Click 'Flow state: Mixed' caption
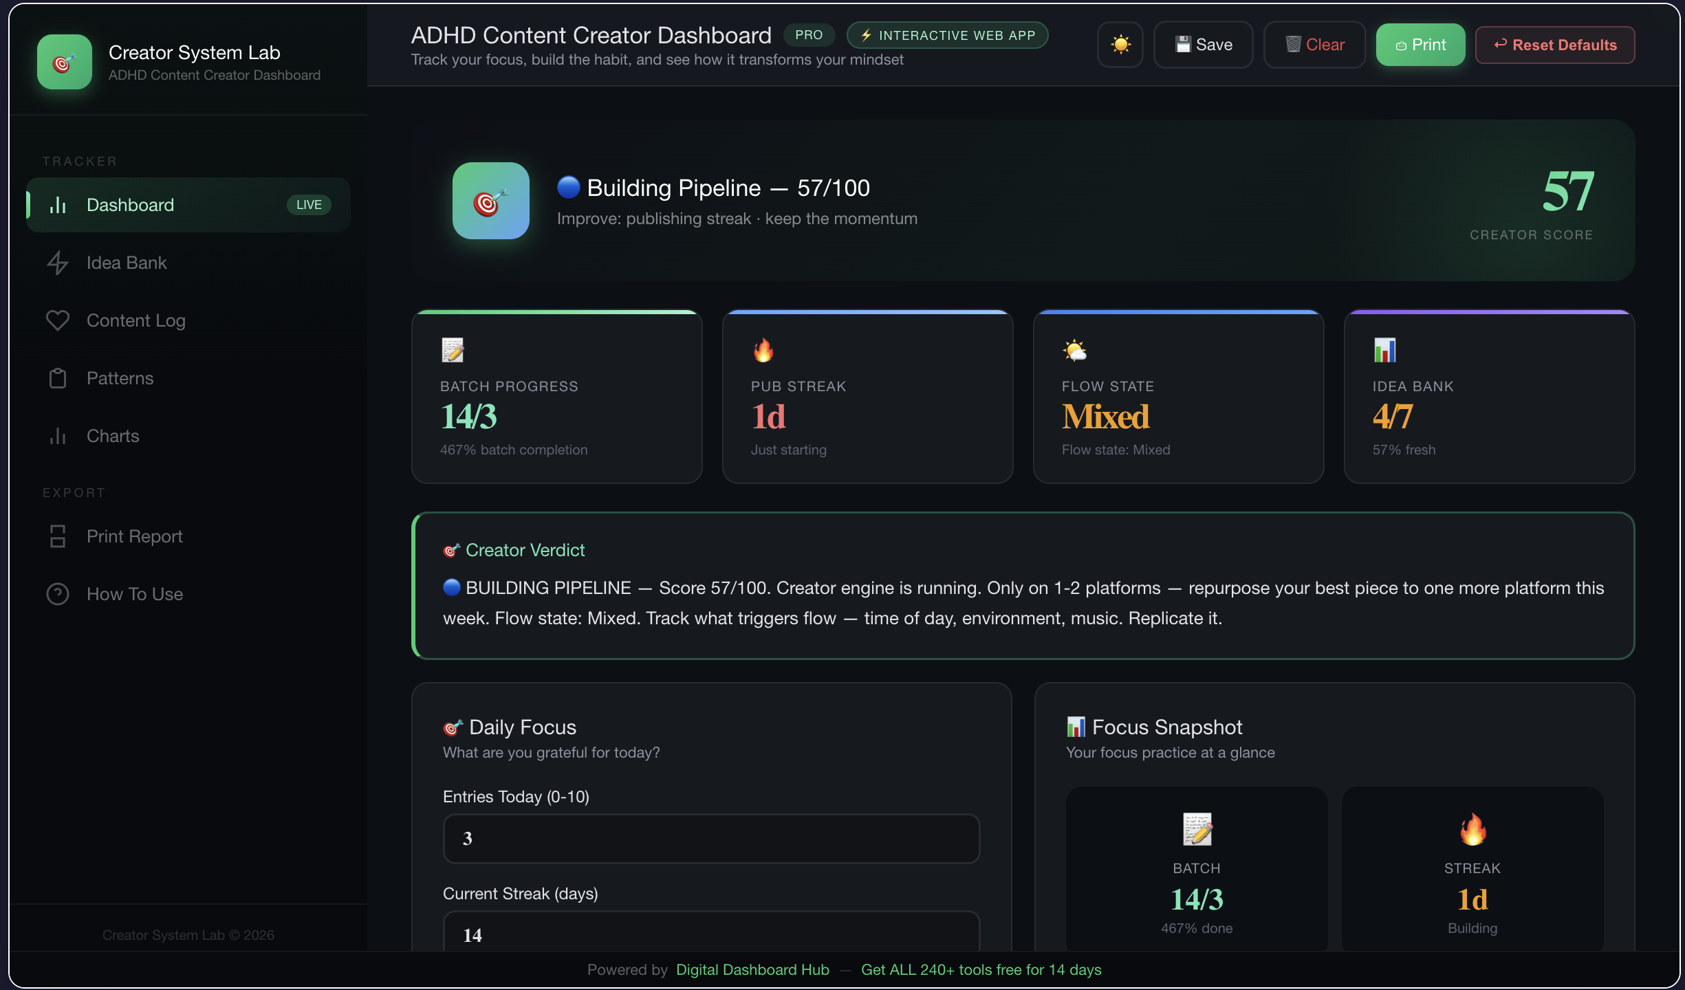Screen dimensions: 1685x990 click(x=1116, y=450)
